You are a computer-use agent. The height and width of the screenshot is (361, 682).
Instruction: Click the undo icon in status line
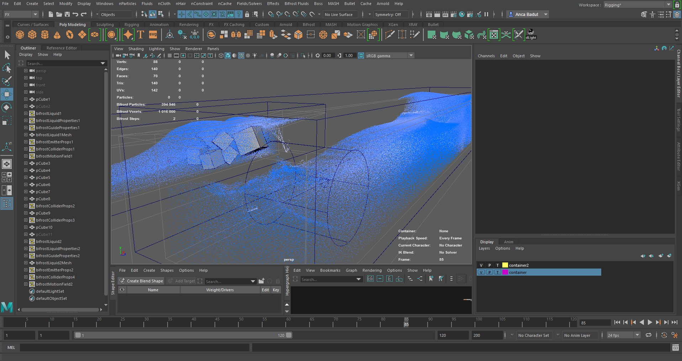[x=75, y=14]
